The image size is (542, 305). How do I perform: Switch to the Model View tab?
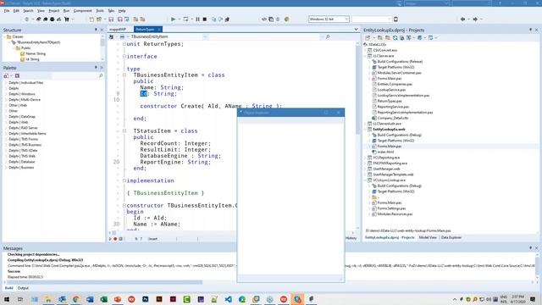coord(428,237)
